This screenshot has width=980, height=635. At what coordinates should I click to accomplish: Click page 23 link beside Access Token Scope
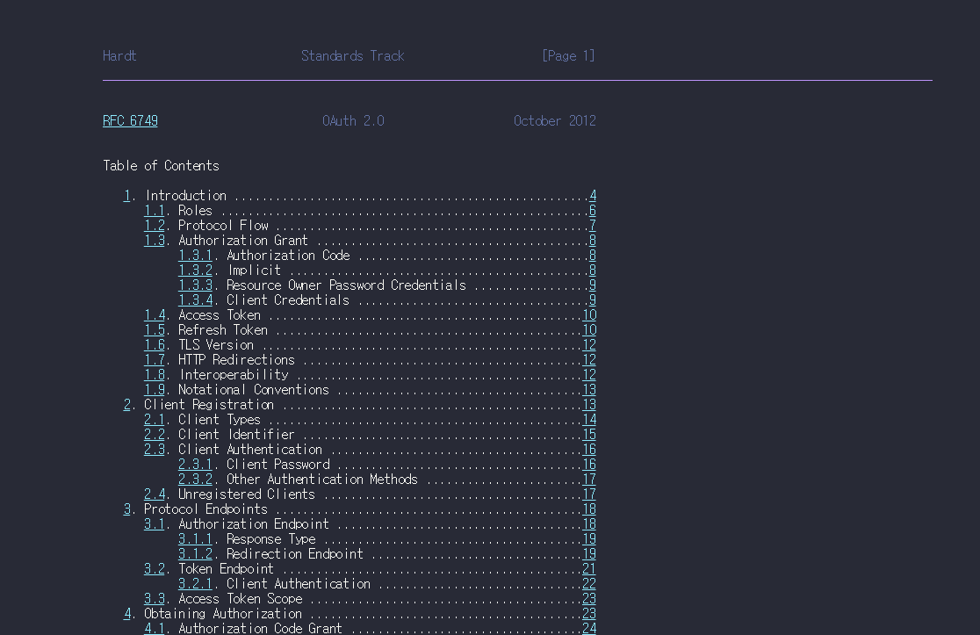pos(589,599)
